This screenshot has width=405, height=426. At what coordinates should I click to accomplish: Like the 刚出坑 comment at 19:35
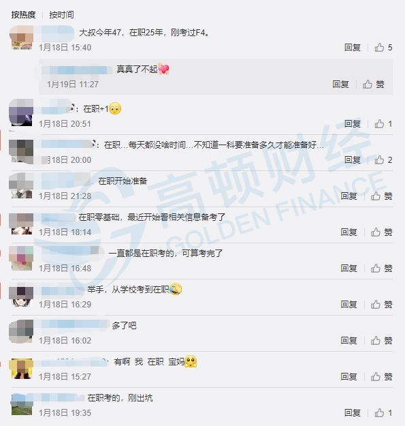click(x=383, y=413)
